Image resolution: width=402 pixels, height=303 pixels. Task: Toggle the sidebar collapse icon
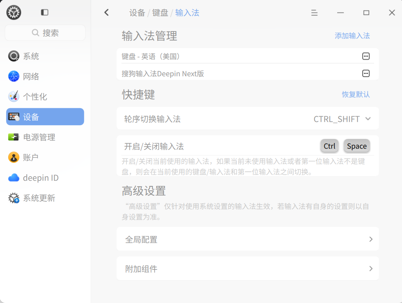[45, 12]
